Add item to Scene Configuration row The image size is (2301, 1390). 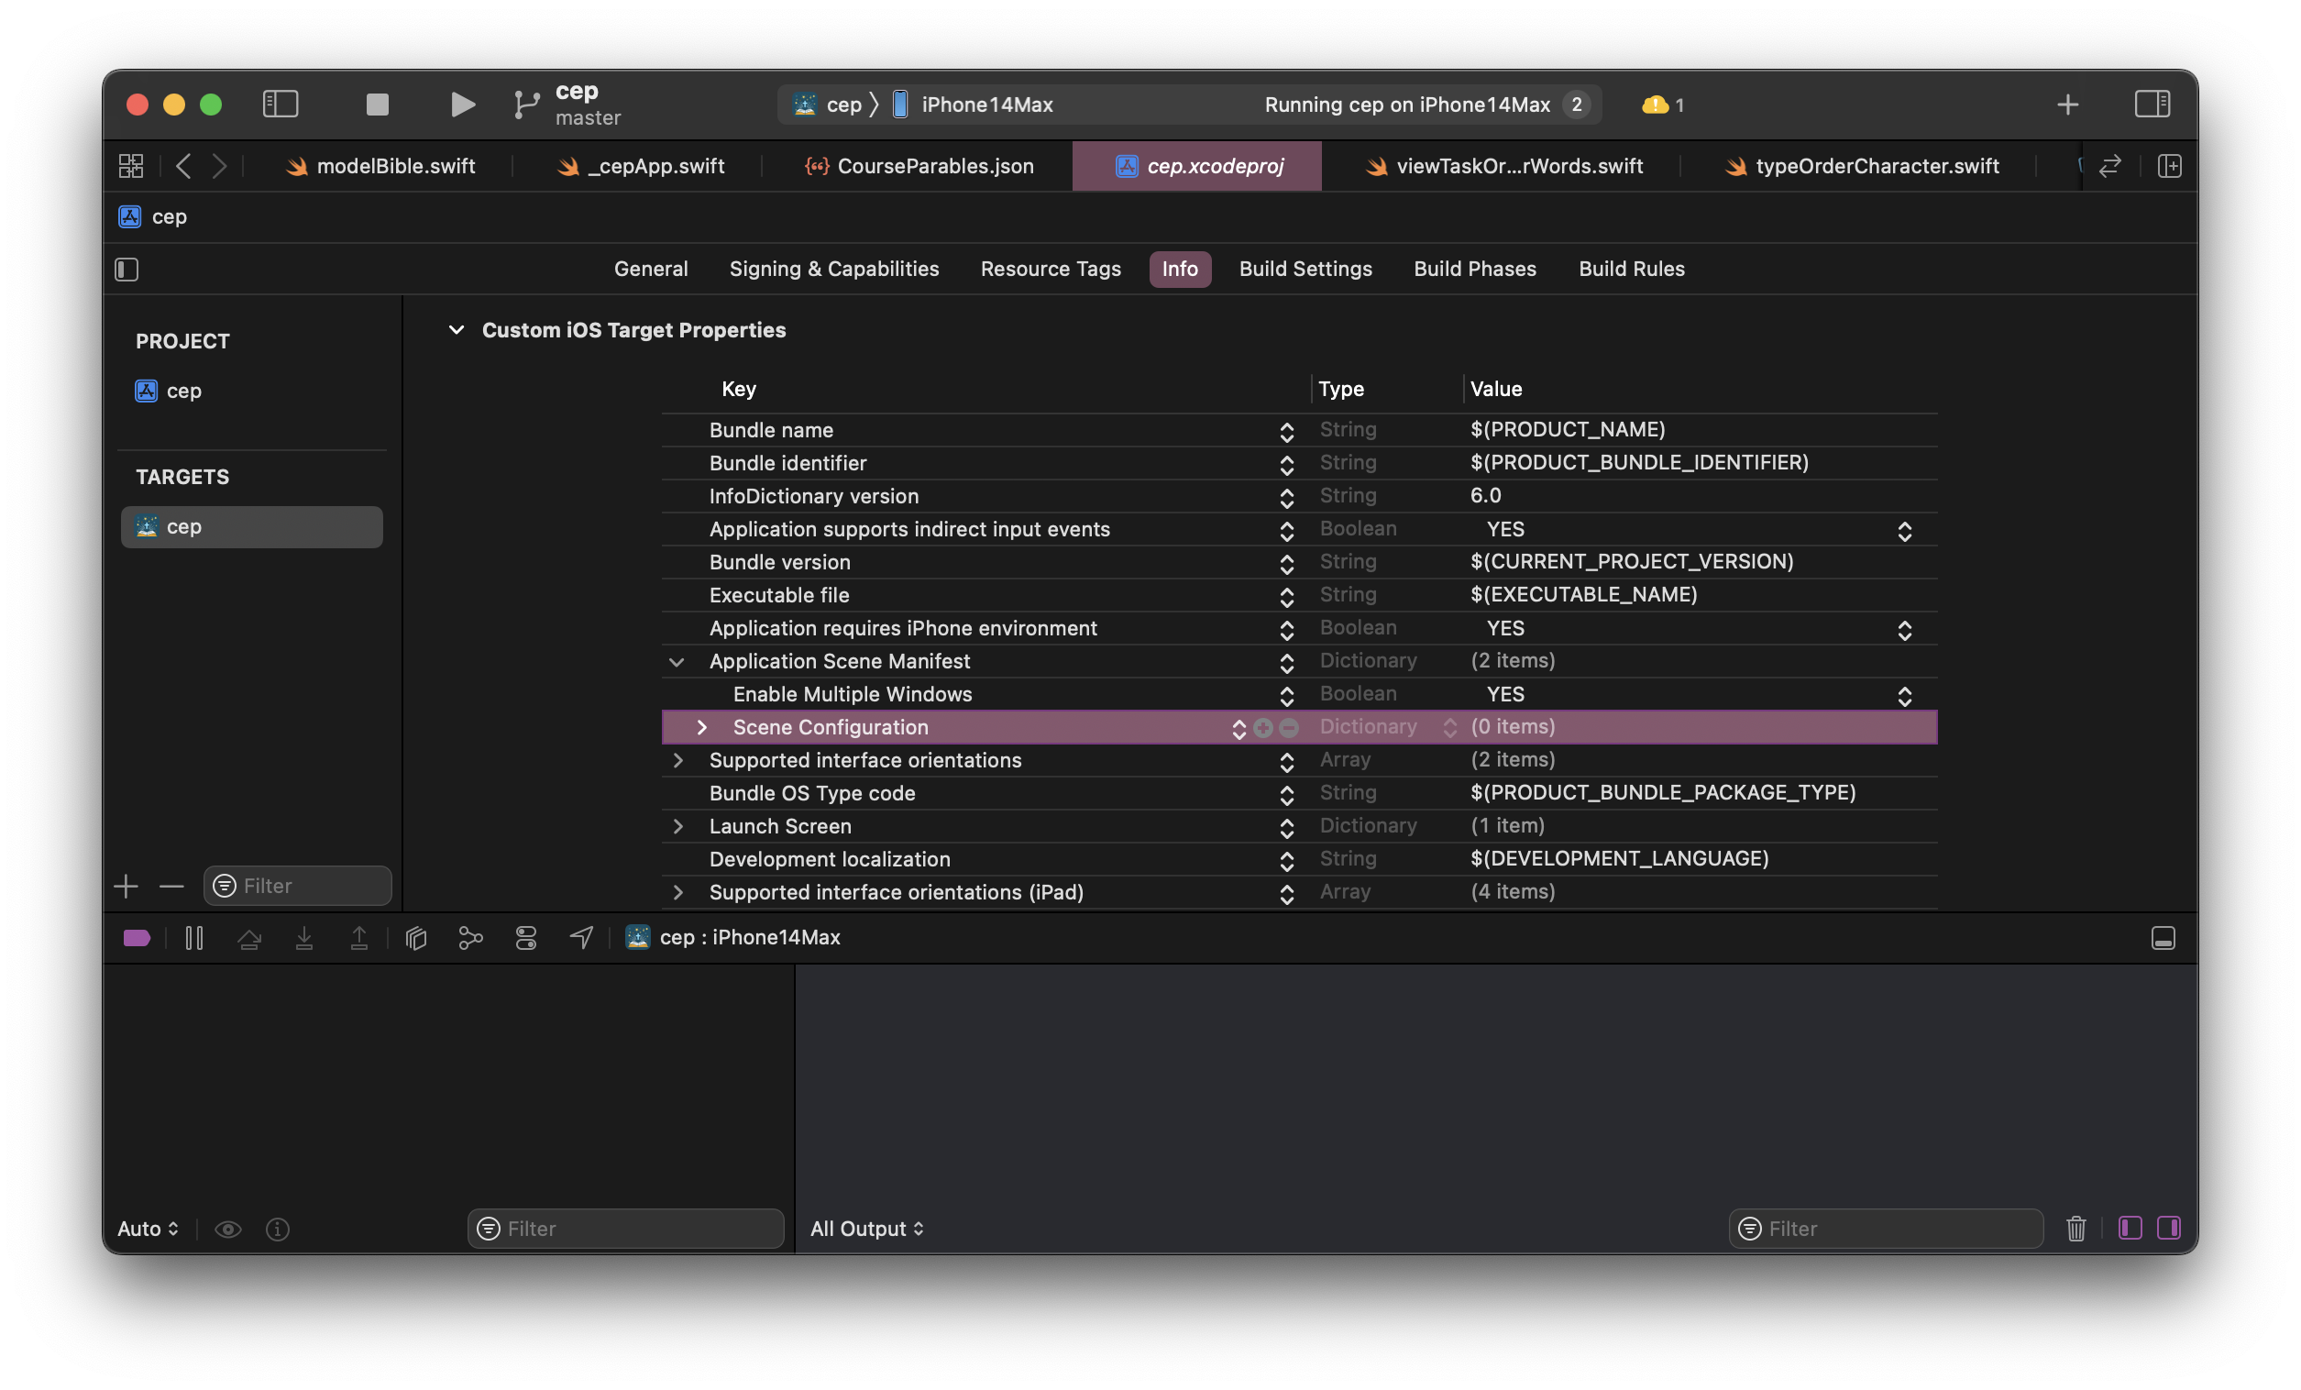(x=1262, y=728)
